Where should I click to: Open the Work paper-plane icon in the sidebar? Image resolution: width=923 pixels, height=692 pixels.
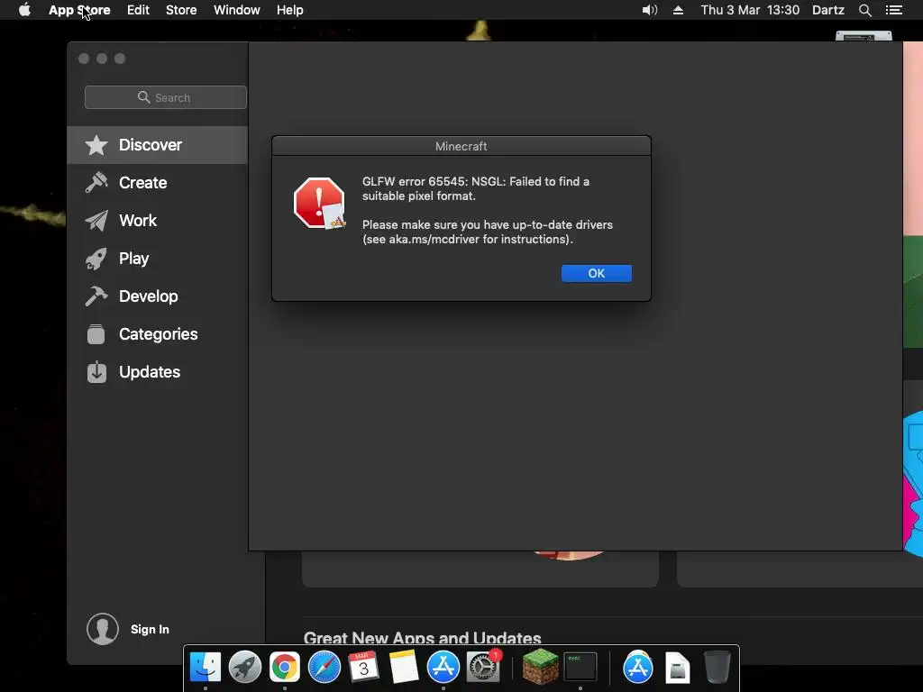pos(96,221)
